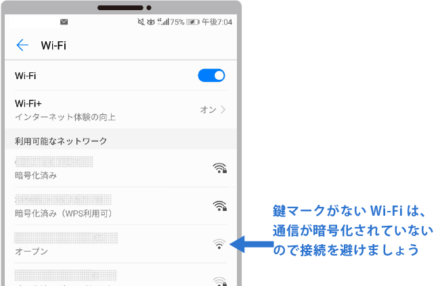Screen dimensions: 440x286
Task: Turn off the Wi-Fi toggle switch
Action: [x=211, y=76]
